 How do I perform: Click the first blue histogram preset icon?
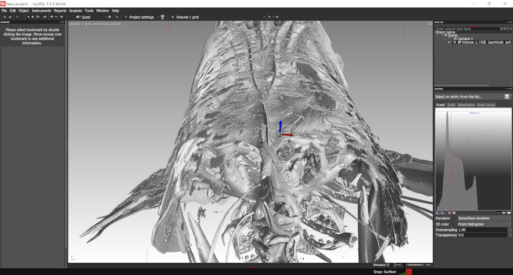[437, 213]
